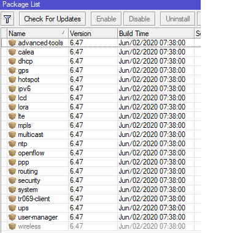Select the ppp package name

(x=23, y=163)
